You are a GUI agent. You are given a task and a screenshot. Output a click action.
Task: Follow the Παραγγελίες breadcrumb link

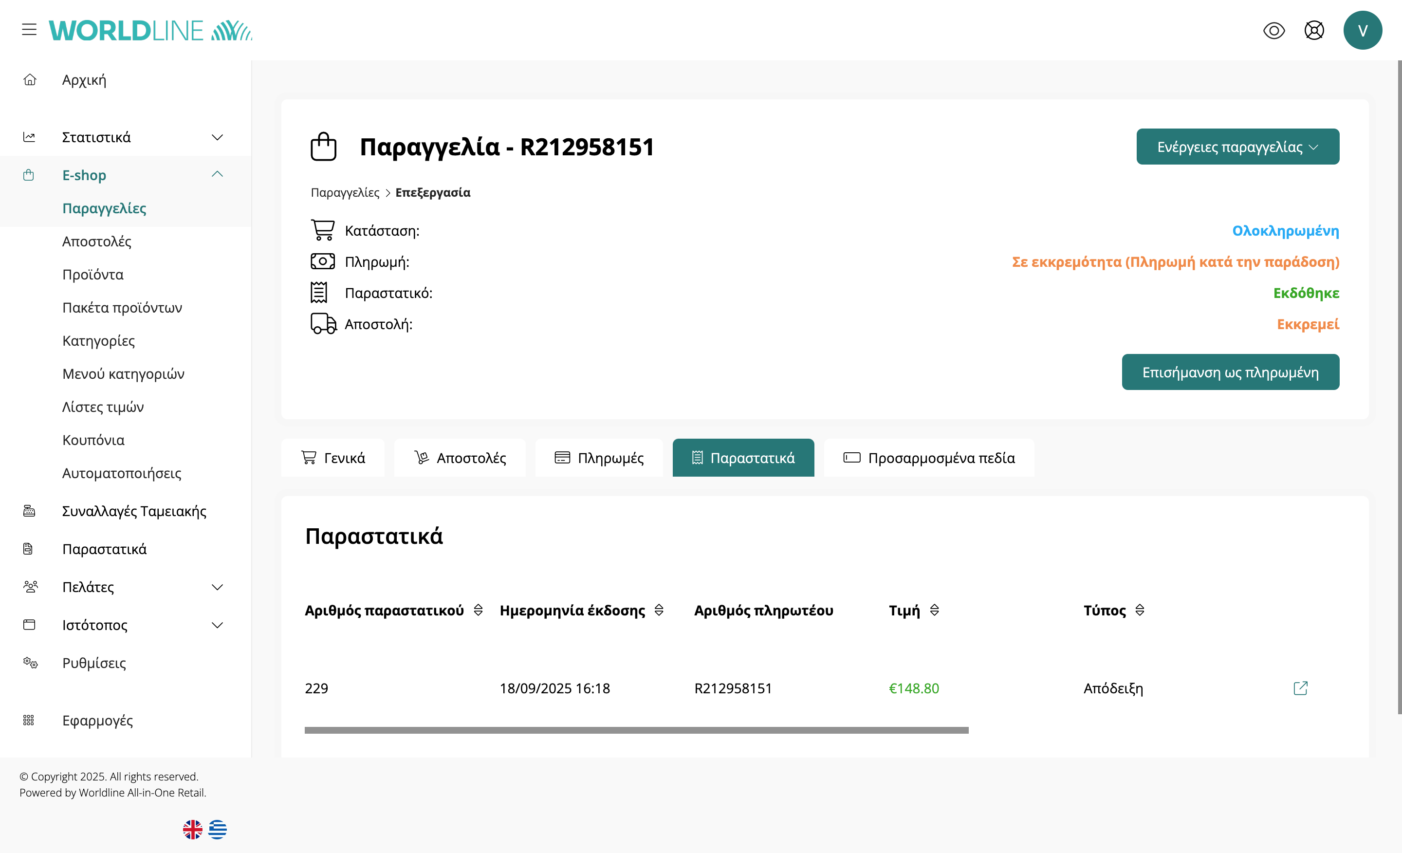coord(345,192)
